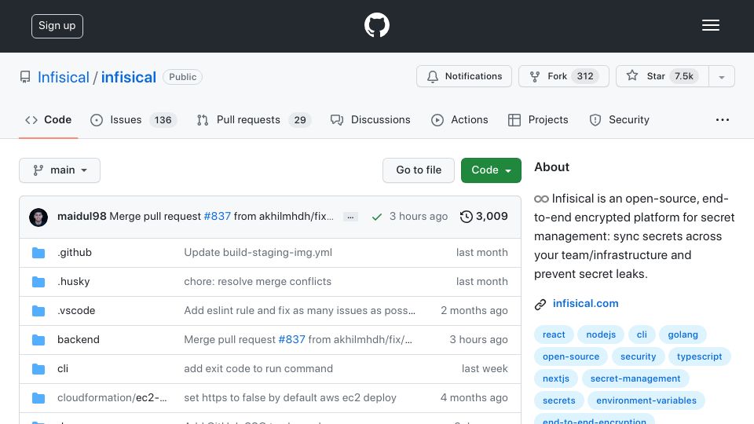This screenshot has width=754, height=424.
Task: Click the .husky folder icon
Action: point(38,282)
